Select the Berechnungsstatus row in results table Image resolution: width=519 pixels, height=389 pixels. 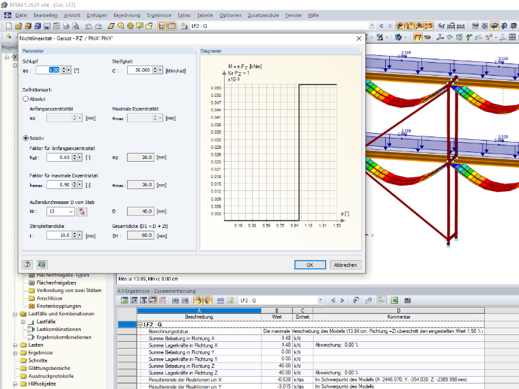[311, 332]
